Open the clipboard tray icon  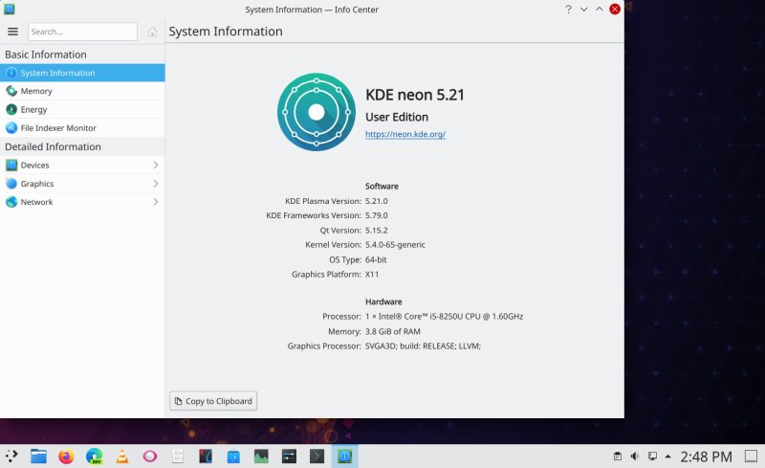617,457
